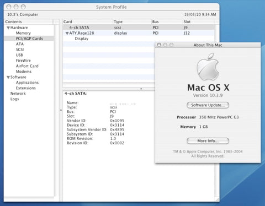Viewport: 265px width, 206px height.
Task: Click the 1 GB memory value
Action: click(203, 127)
